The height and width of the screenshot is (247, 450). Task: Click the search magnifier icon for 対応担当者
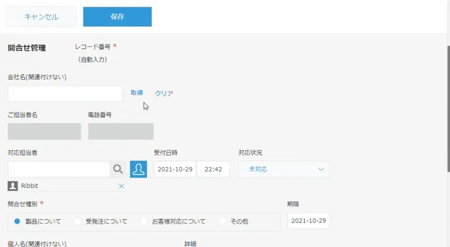click(118, 169)
